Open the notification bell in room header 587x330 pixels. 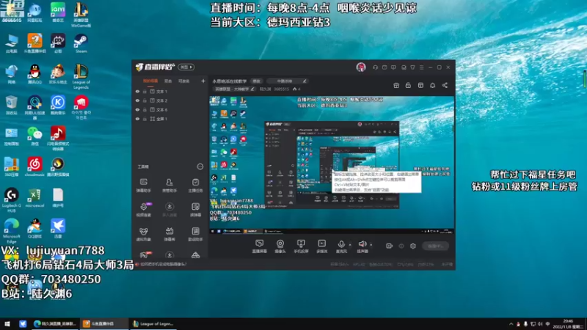pyautogui.click(x=432, y=86)
